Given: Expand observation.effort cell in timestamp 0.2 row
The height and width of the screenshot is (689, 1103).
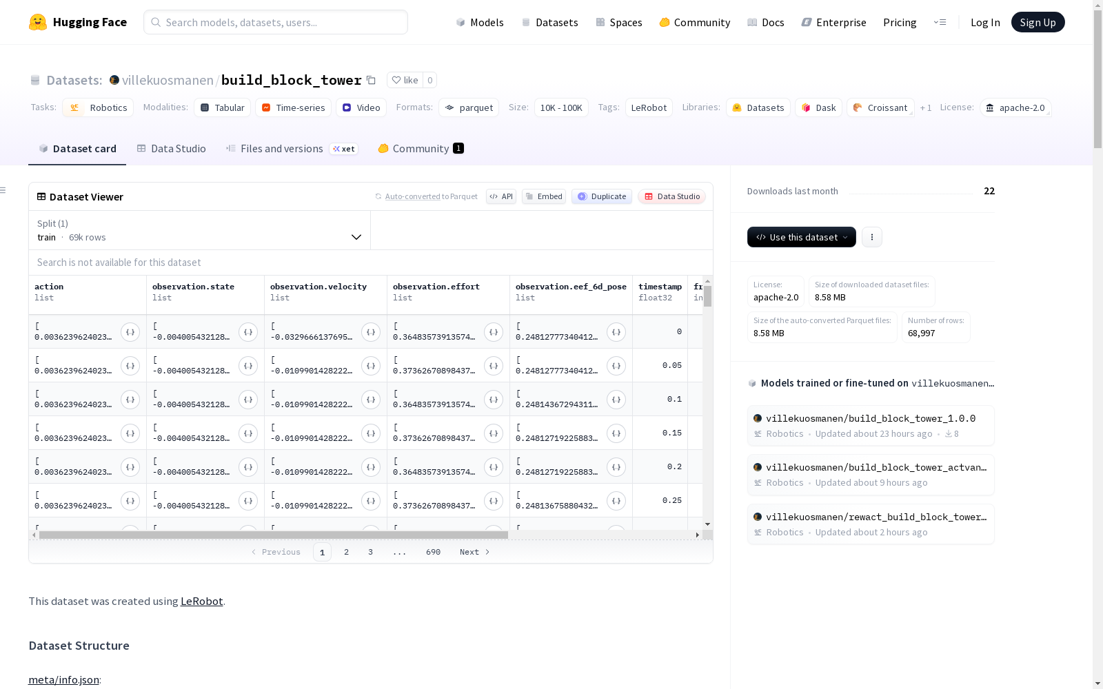Looking at the screenshot, I should [x=494, y=467].
